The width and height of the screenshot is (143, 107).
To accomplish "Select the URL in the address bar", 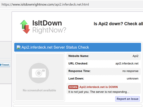I will pyautogui.click(x=45, y=4).
